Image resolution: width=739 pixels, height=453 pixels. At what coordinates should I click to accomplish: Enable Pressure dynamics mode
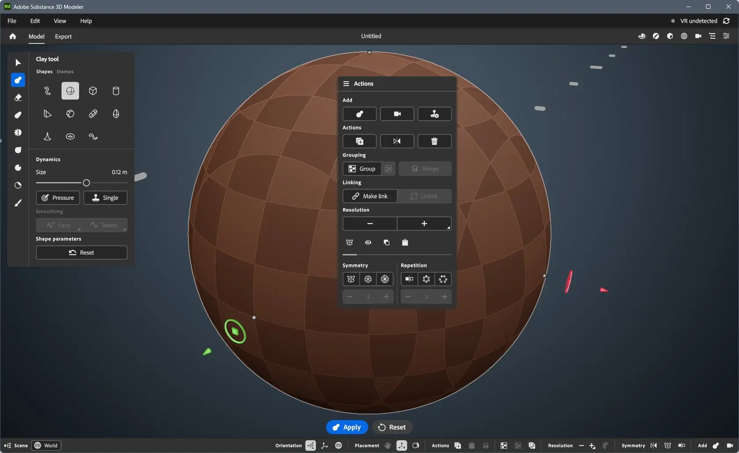pos(58,198)
